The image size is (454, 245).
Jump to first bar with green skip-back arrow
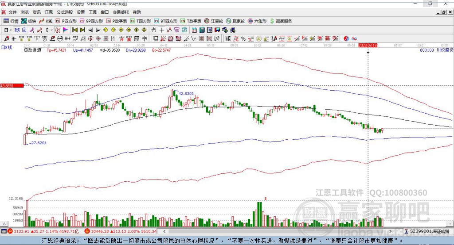(75, 30)
